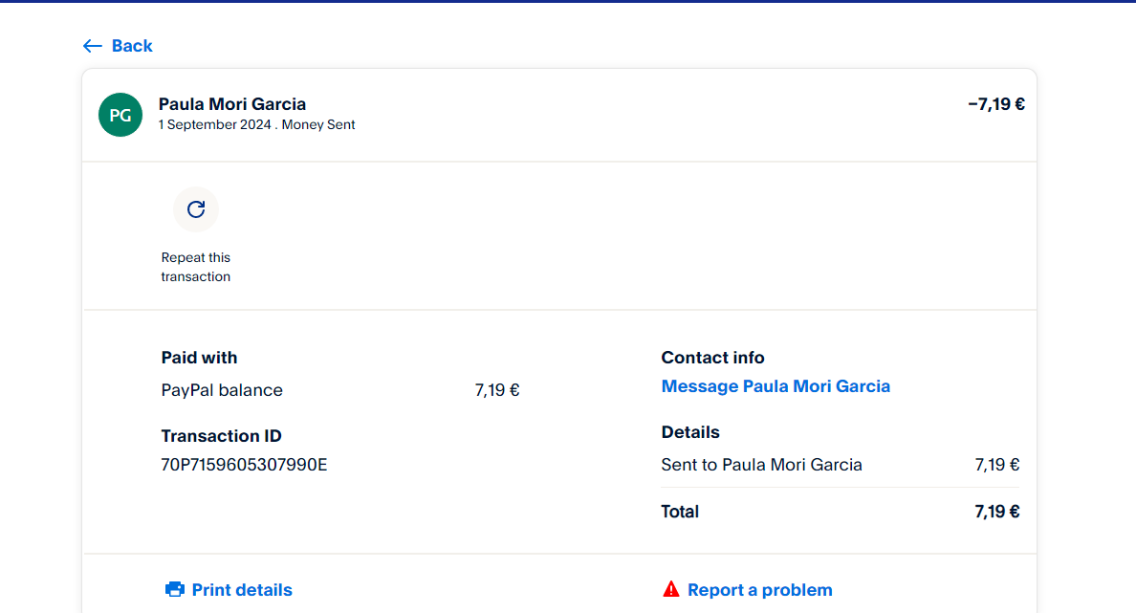Click the Paula Mori Garcia header name
The width and height of the screenshot is (1136, 613).
[x=232, y=104]
